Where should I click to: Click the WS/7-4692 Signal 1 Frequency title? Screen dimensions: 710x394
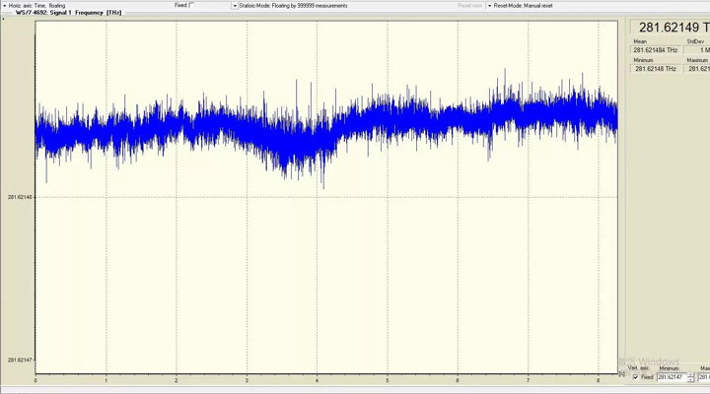click(68, 13)
